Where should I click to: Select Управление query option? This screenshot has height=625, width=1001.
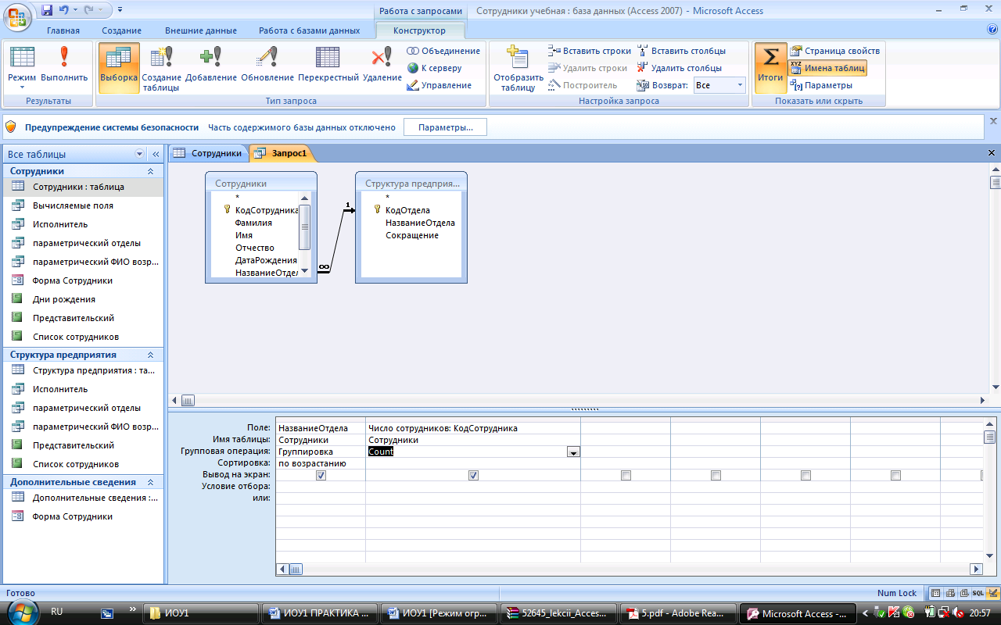click(440, 85)
